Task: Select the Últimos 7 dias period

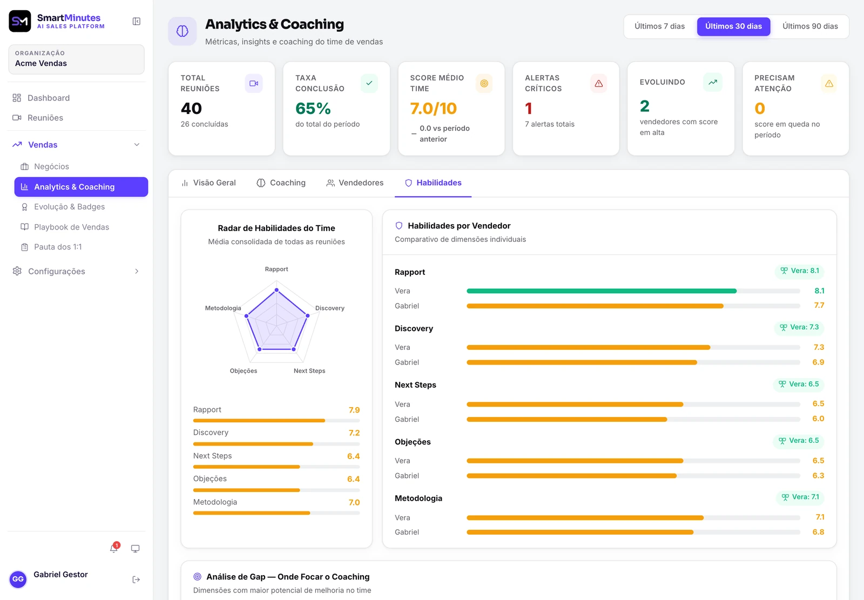Action: (x=659, y=26)
